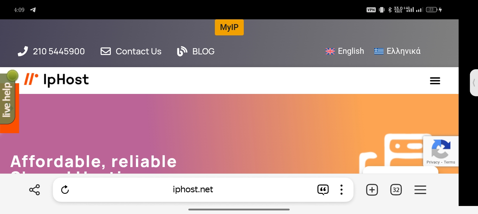Switch language to English
Image resolution: width=478 pixels, height=214 pixels.
tap(345, 51)
